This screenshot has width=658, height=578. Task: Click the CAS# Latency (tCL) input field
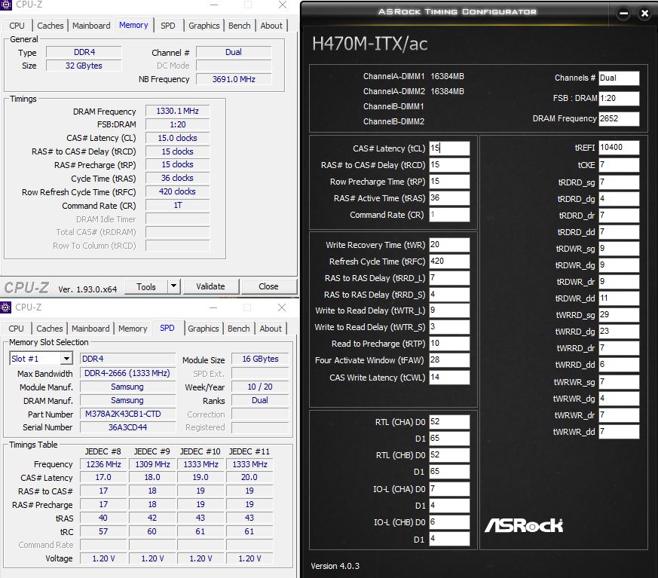pos(449,148)
